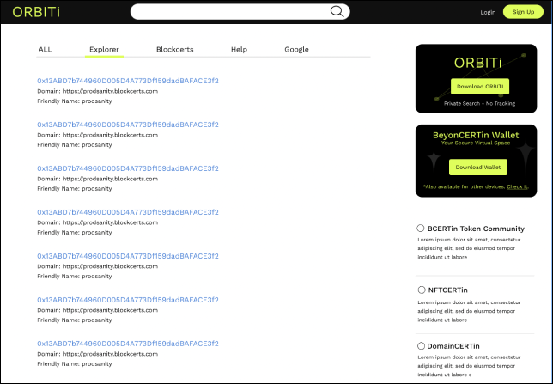
Task: Click the magnifying glass search icon
Action: tap(337, 12)
